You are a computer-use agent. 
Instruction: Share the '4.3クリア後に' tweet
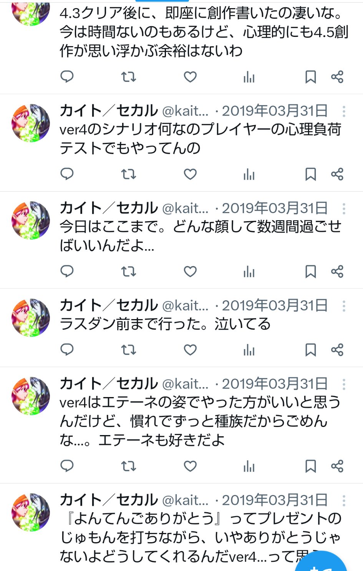337,77
